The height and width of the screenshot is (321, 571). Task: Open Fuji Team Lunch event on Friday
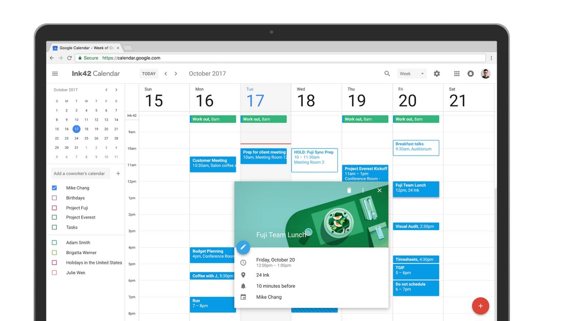[x=416, y=189]
